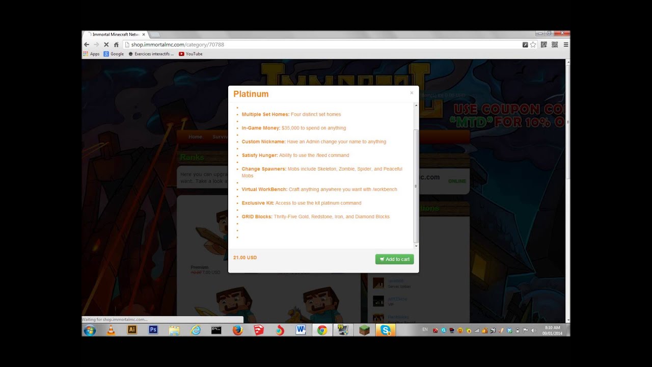This screenshot has height=367, width=652.
Task: Open the YouTube bookmark
Action: [191, 54]
